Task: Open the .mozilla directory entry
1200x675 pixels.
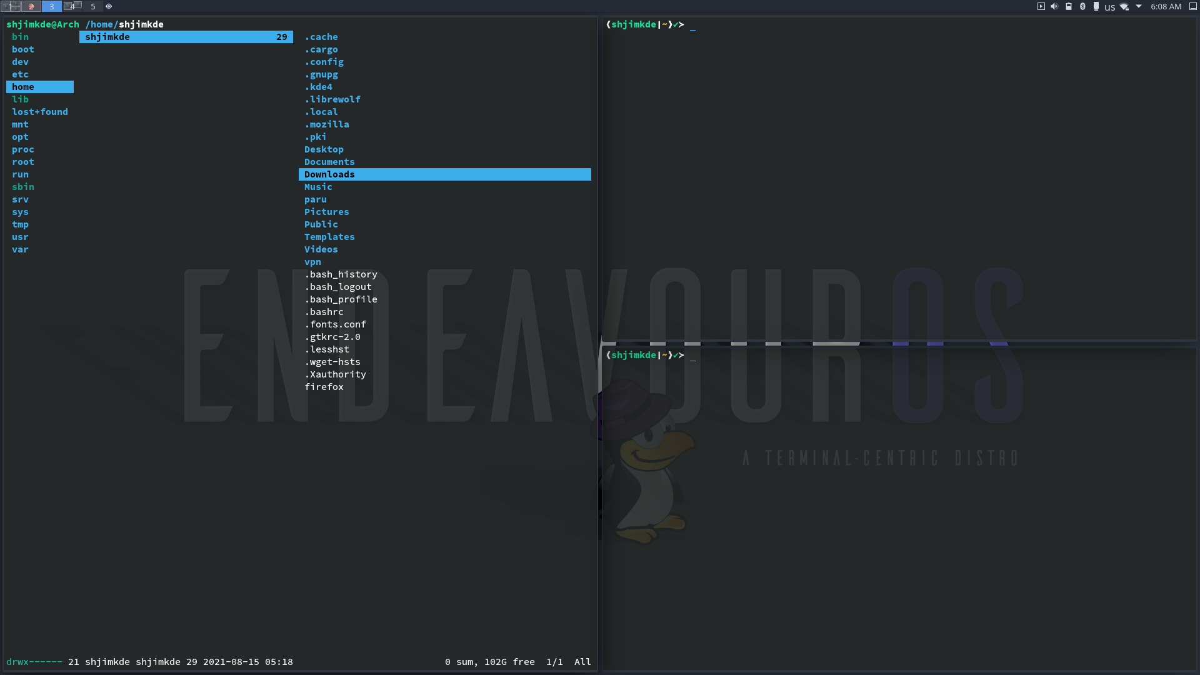Action: click(x=327, y=124)
